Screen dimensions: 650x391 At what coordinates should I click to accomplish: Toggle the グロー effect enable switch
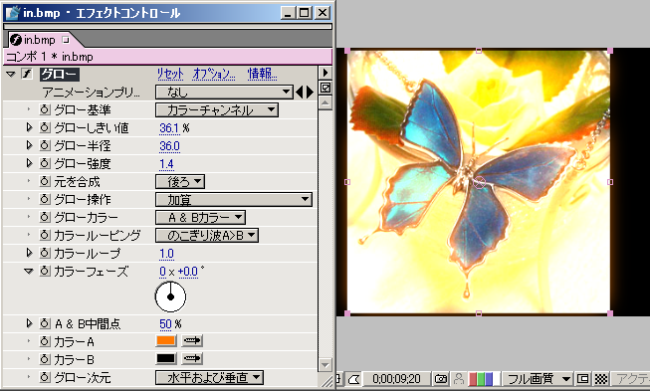pyautogui.click(x=27, y=75)
